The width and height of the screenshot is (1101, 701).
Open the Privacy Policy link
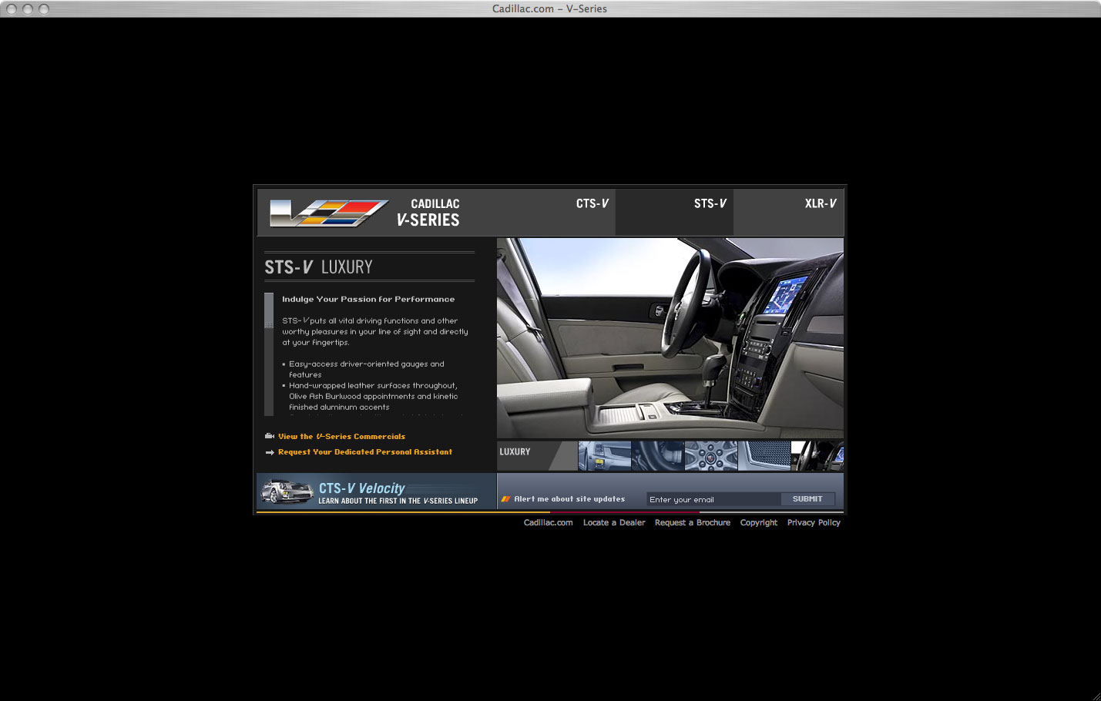(x=814, y=522)
